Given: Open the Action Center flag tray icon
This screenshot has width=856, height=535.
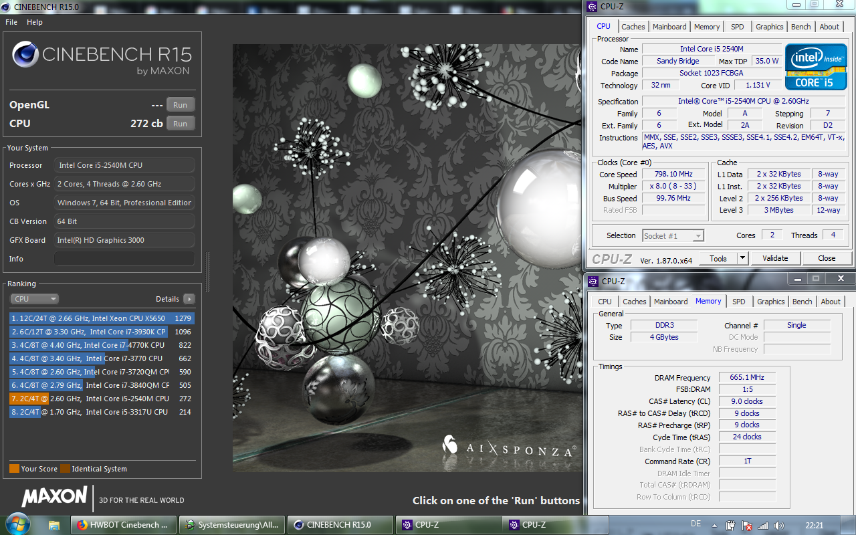Looking at the screenshot, I should coord(747,525).
